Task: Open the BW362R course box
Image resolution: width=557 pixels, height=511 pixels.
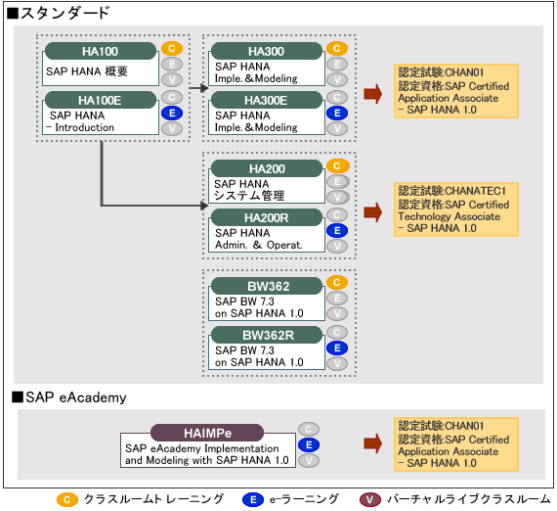Action: [x=267, y=348]
